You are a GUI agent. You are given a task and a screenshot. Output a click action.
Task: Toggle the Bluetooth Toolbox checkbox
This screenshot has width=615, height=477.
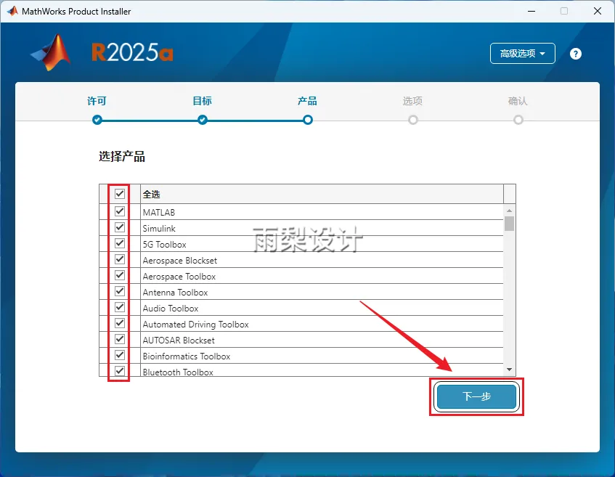[x=120, y=371]
